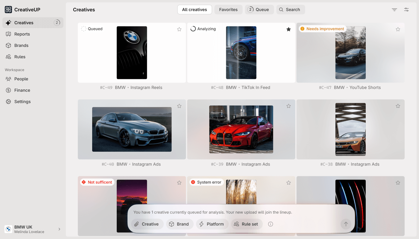Click the Rule set attachment button
The width and height of the screenshot is (419, 239).
247,224
